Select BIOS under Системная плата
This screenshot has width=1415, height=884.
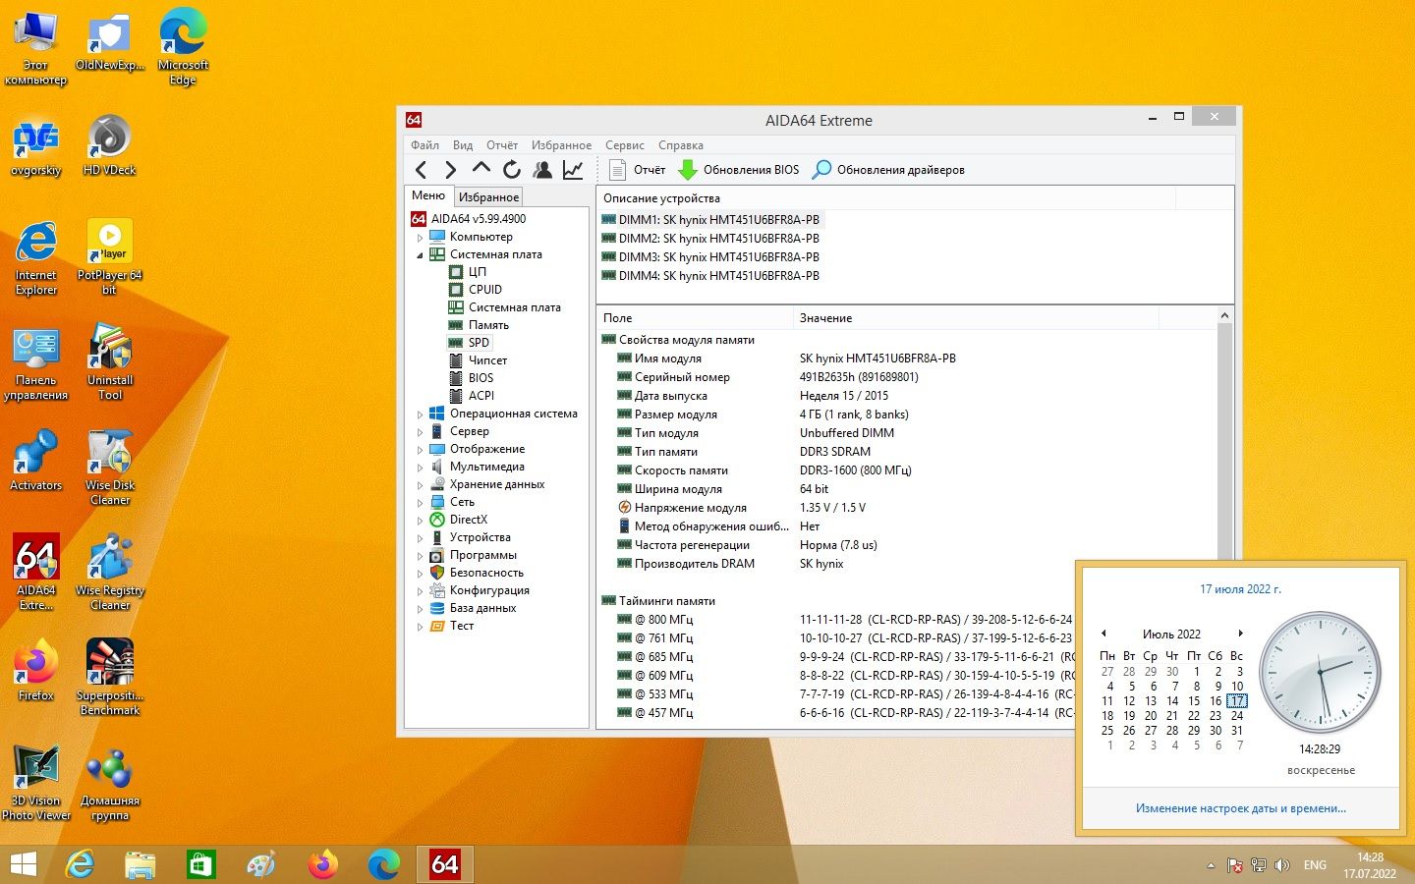(471, 378)
